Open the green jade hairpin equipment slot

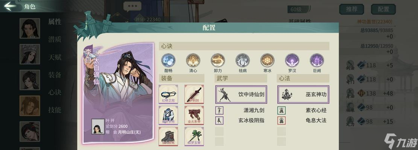(x=194, y=136)
